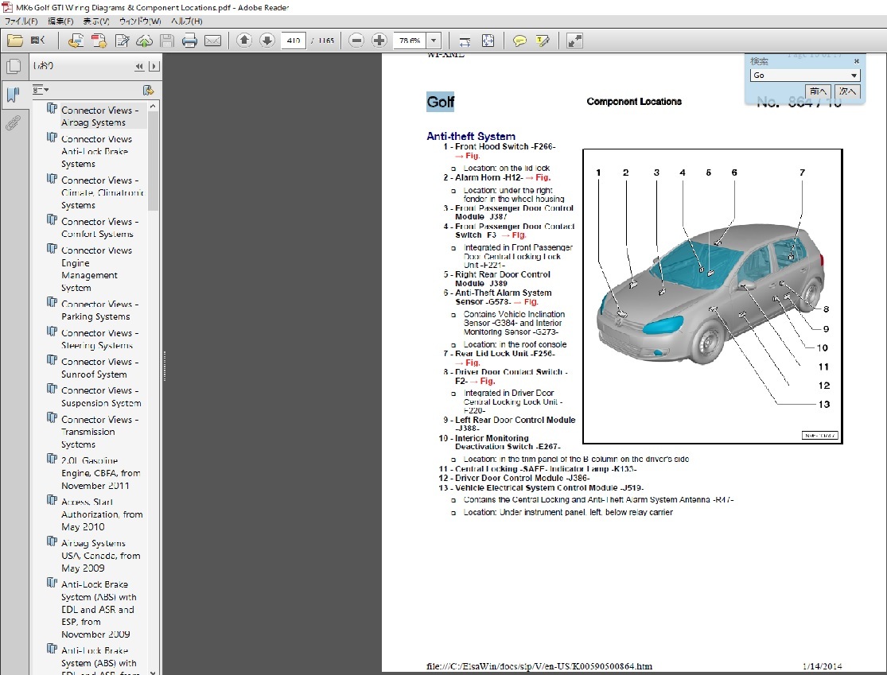Click the page number input field
The width and height of the screenshot is (887, 675).
[294, 41]
